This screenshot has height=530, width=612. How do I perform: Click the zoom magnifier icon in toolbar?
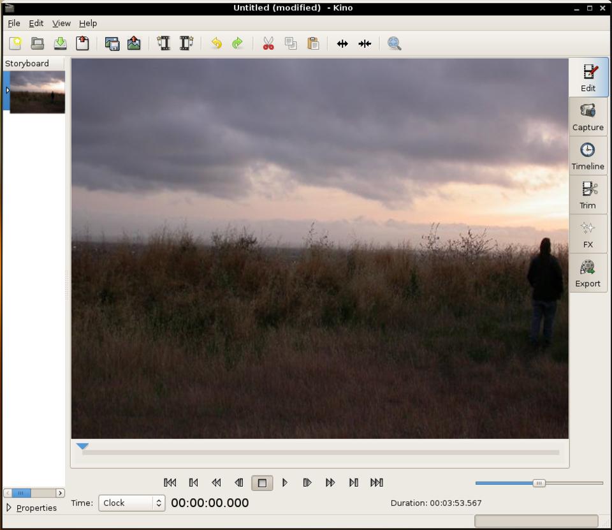coord(395,43)
